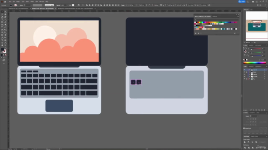Select the Selection tool arrow
This screenshot has height=150, width=268.
(x=2, y=12)
